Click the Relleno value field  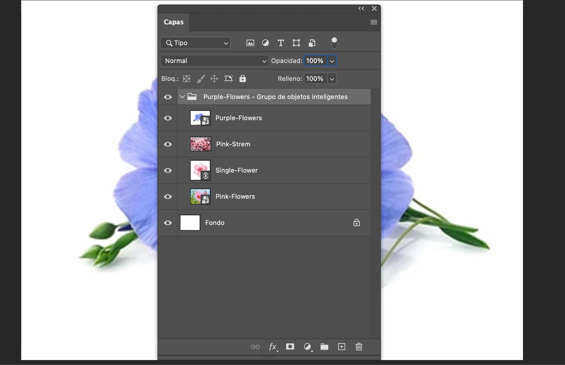[x=315, y=78]
